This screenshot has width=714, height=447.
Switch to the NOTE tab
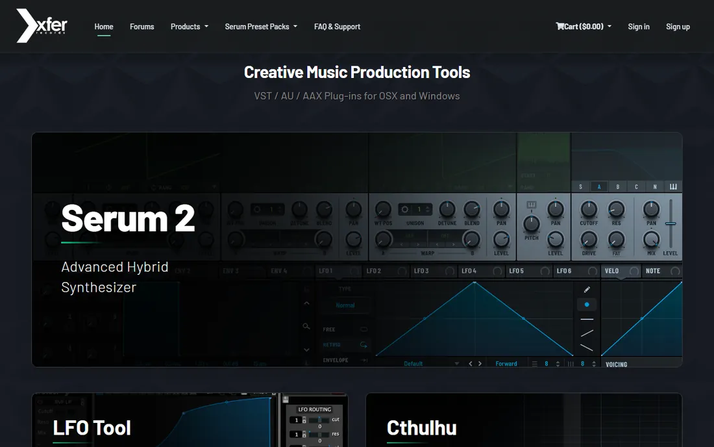662,271
